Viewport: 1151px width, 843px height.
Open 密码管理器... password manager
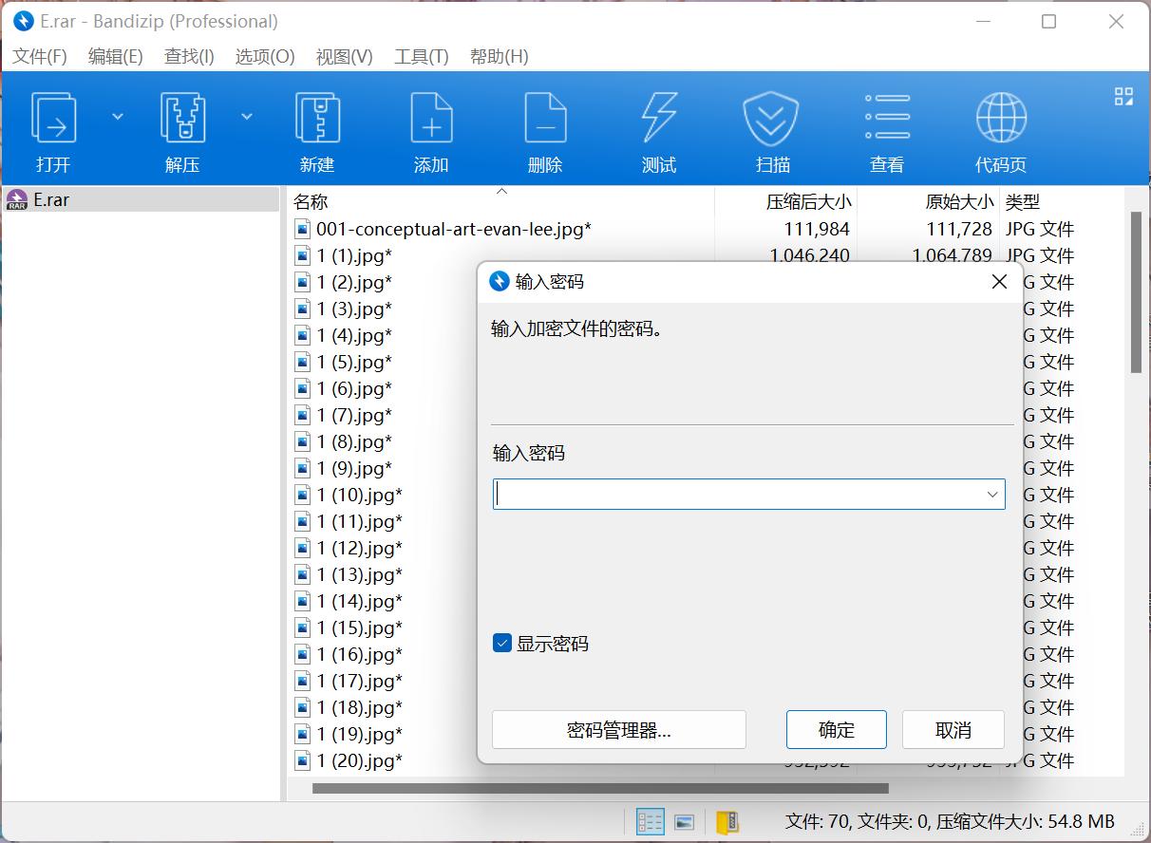click(x=619, y=729)
